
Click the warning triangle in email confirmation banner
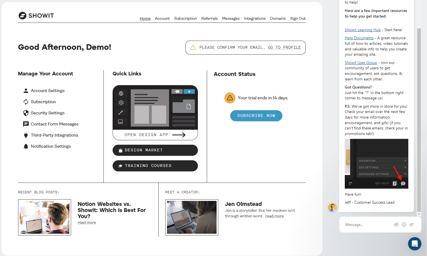(x=193, y=47)
